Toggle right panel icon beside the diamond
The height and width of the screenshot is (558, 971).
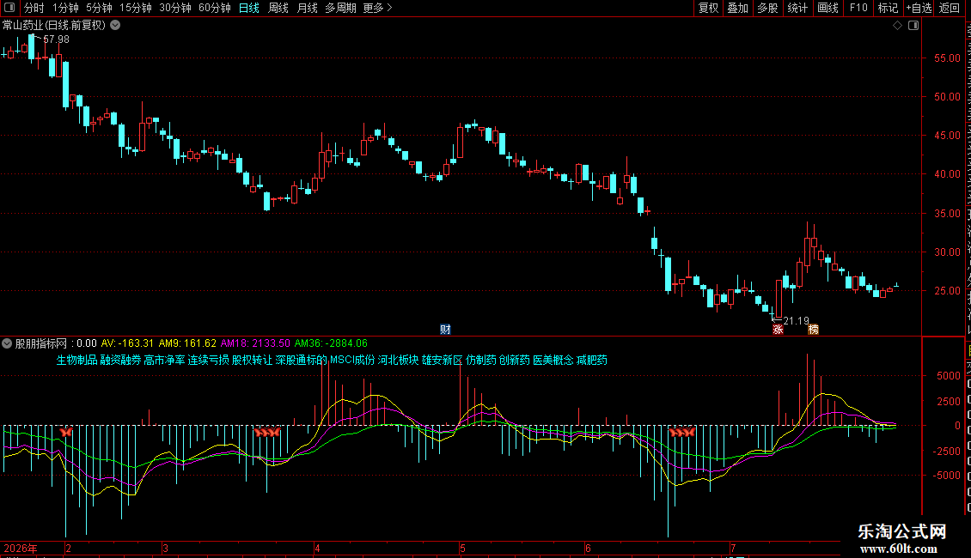tap(913, 26)
